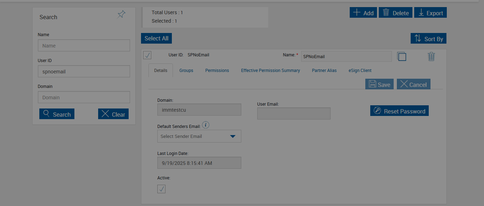Click the pin icon in Search panel
Viewport: 484px width, 206px height.
point(121,15)
